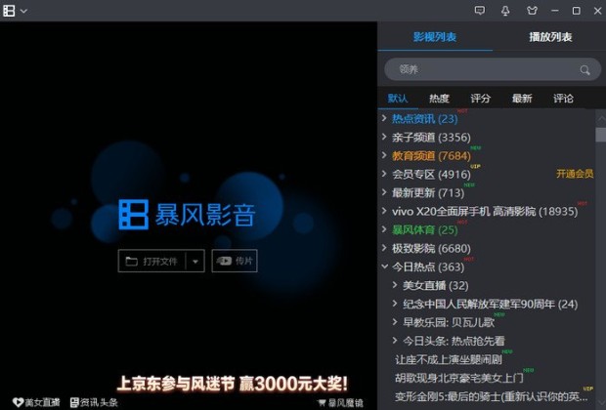Select the 最新 sort tab

(x=522, y=99)
